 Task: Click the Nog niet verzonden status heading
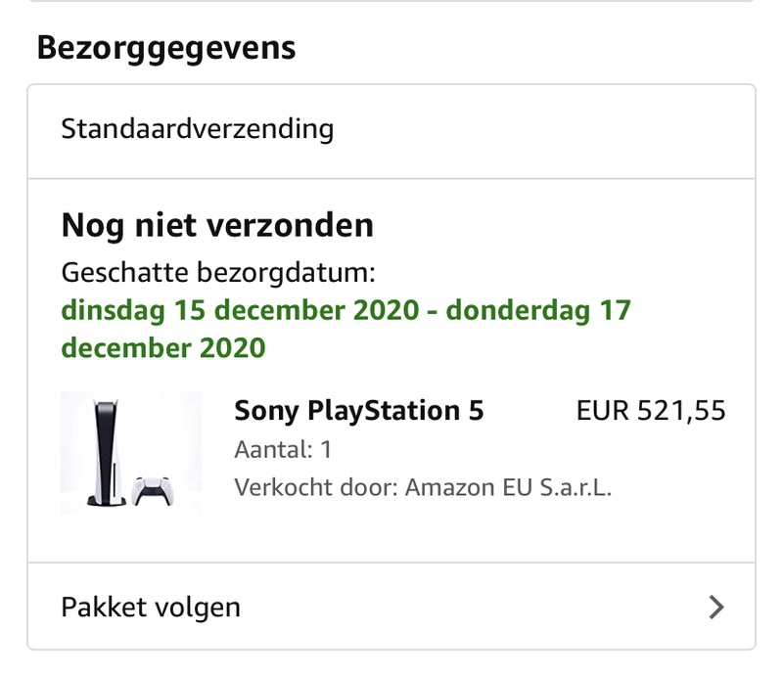(x=217, y=226)
